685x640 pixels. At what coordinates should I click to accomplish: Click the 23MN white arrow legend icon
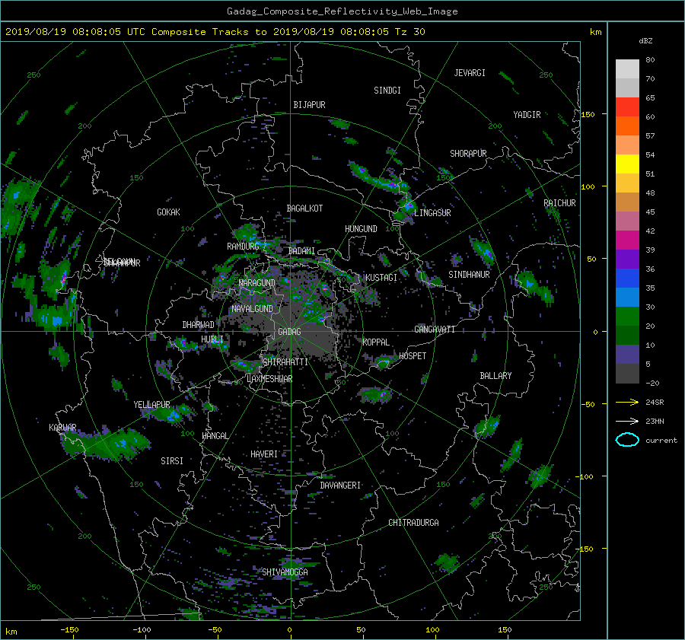(627, 421)
